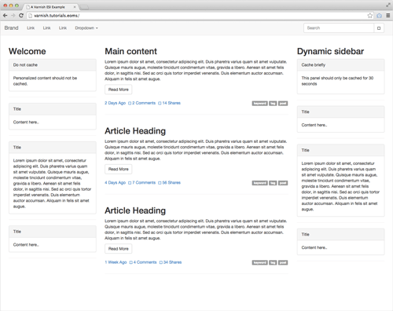Click the comment icon beside 2 Comments

(130, 103)
